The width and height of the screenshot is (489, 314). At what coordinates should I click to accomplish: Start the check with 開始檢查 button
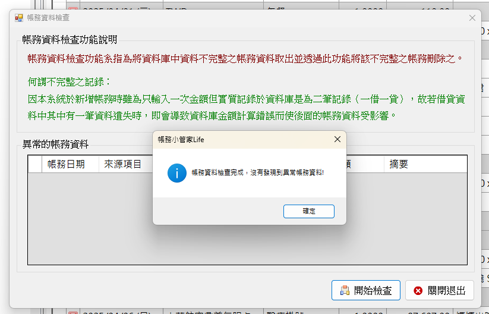point(366,290)
